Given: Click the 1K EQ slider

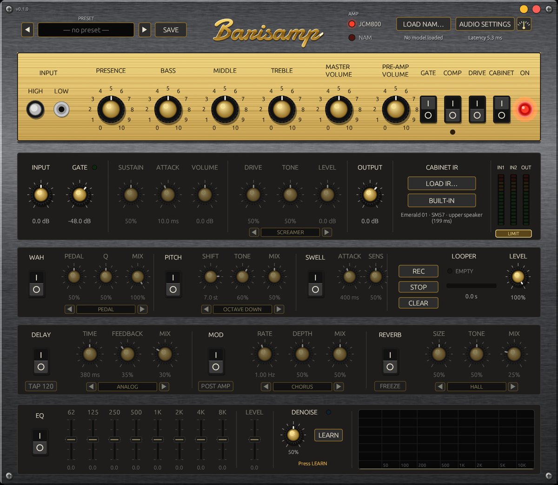Looking at the screenshot, I should click(x=158, y=439).
